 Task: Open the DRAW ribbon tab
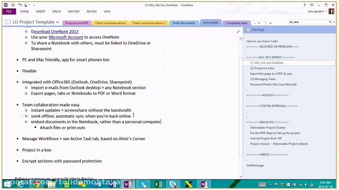click(56, 11)
